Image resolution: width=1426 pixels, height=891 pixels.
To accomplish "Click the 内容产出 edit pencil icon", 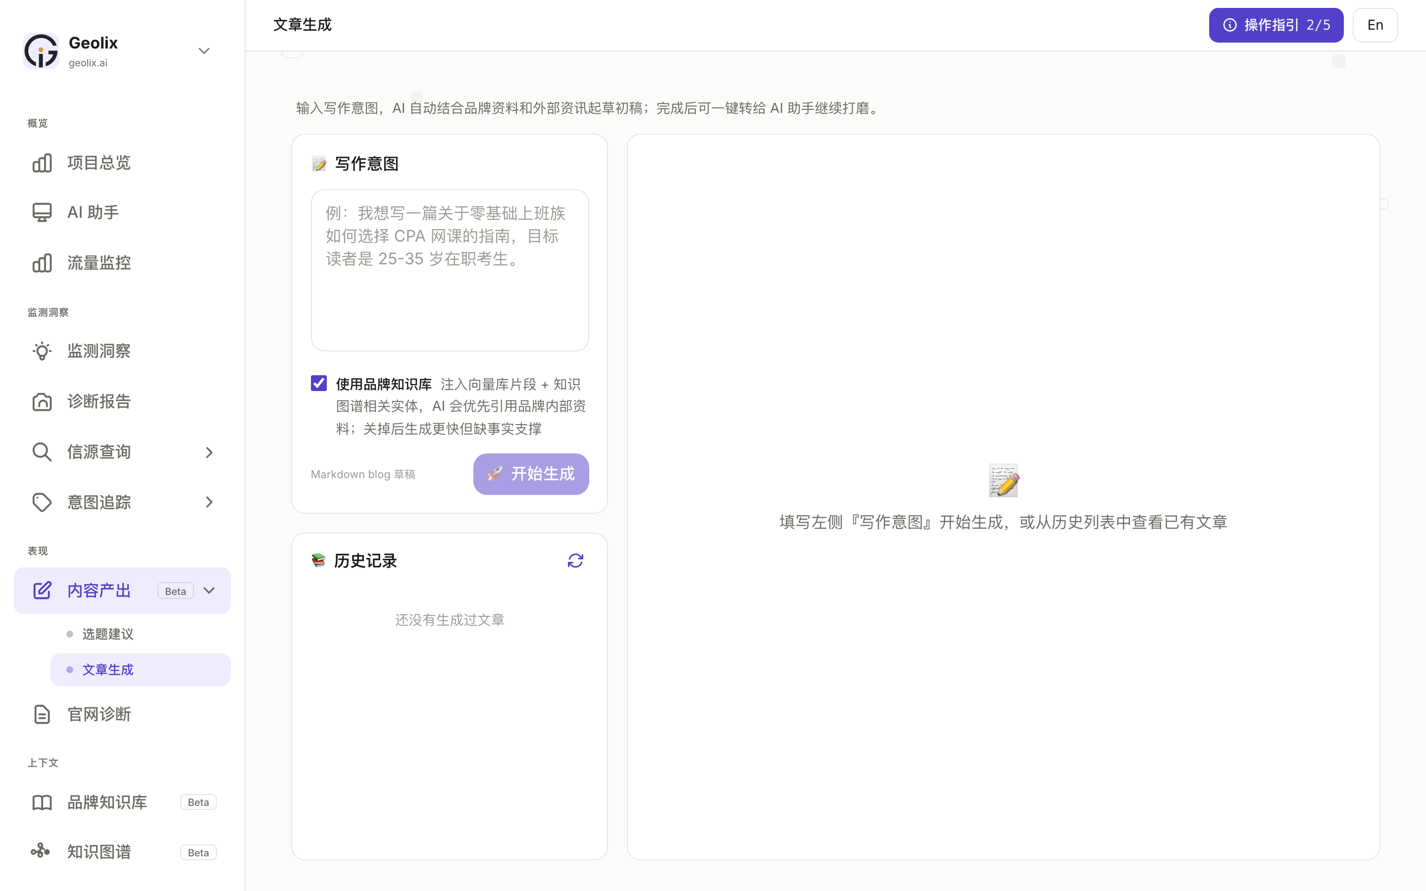I will point(42,591).
